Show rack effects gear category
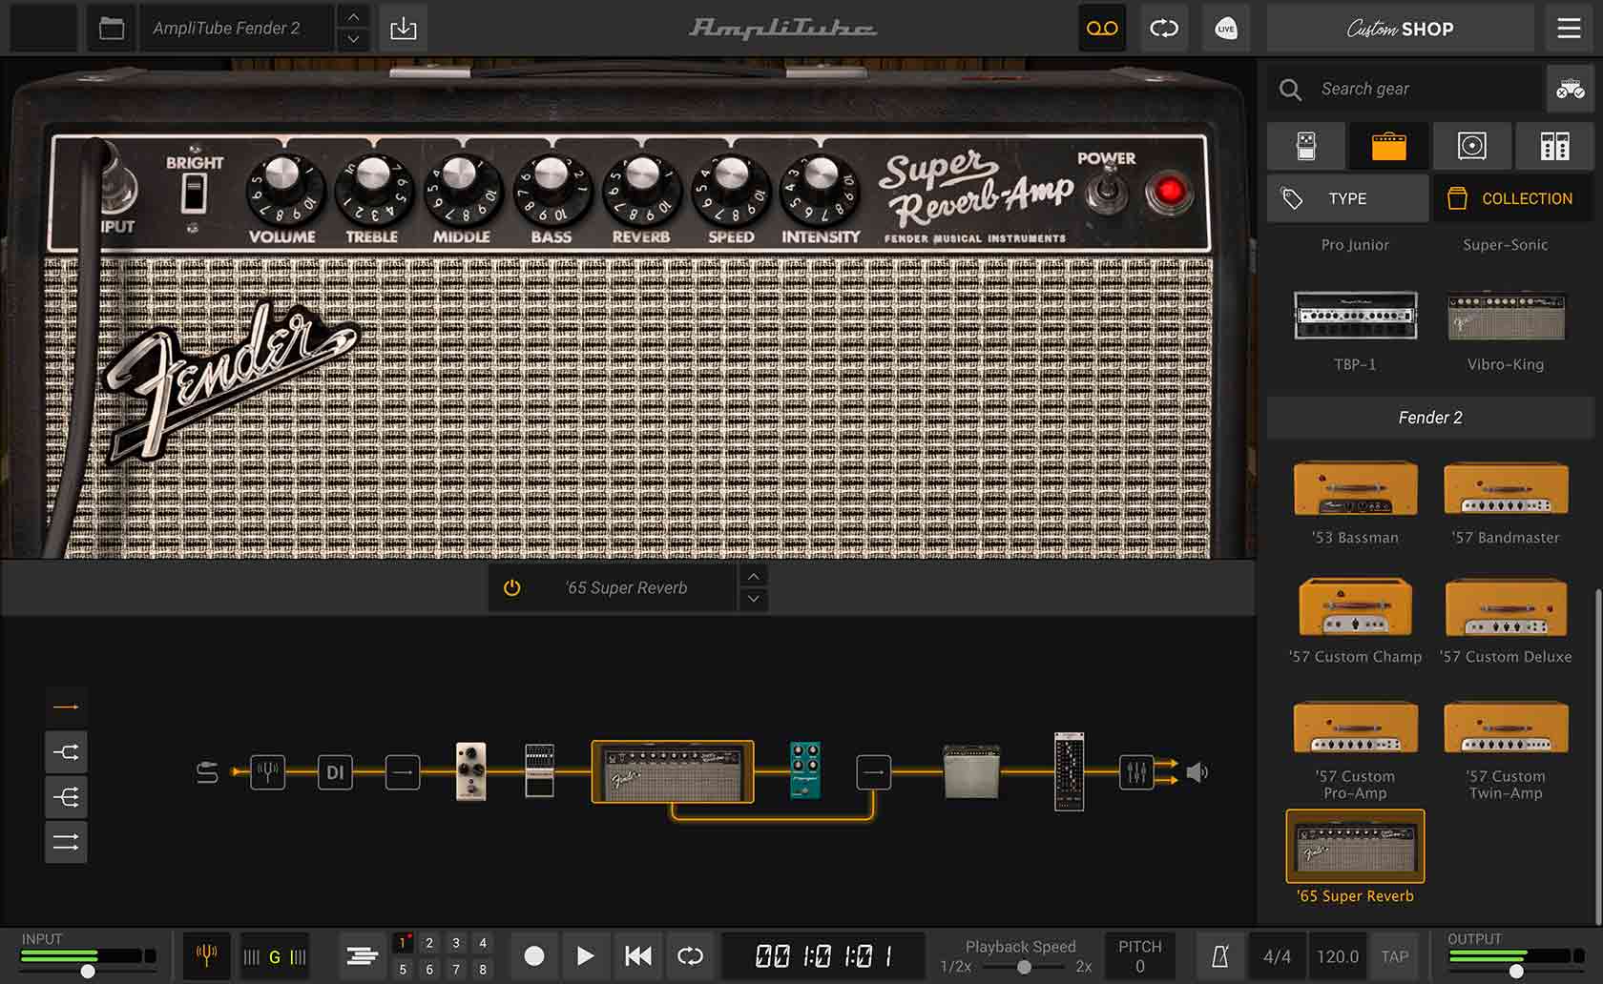The width and height of the screenshot is (1603, 984). pyautogui.click(x=1554, y=146)
